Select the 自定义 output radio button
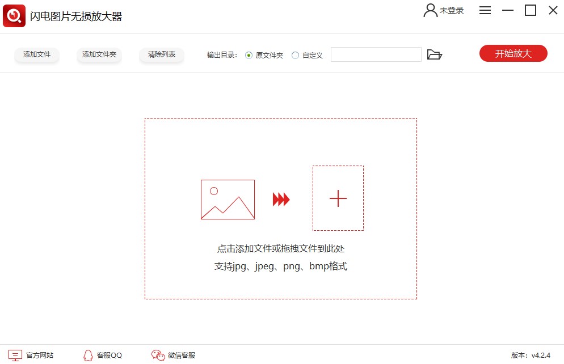 click(295, 54)
